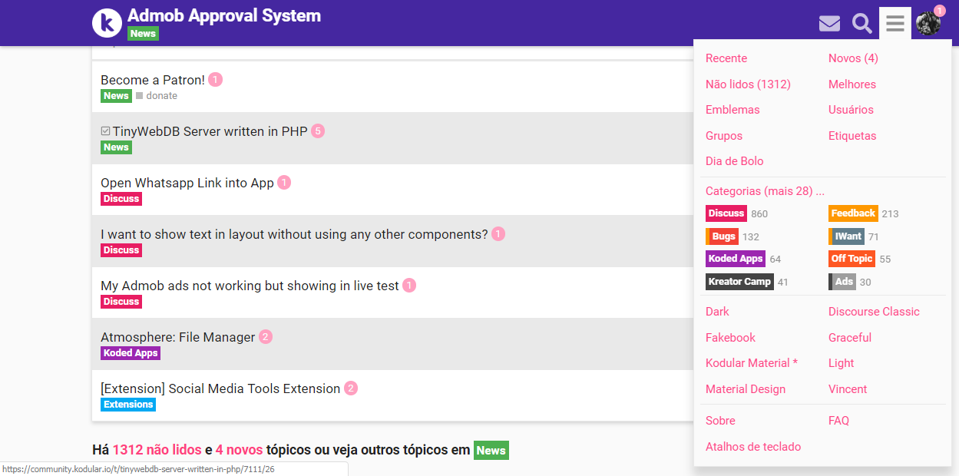Select Feedback category in menu

click(853, 213)
